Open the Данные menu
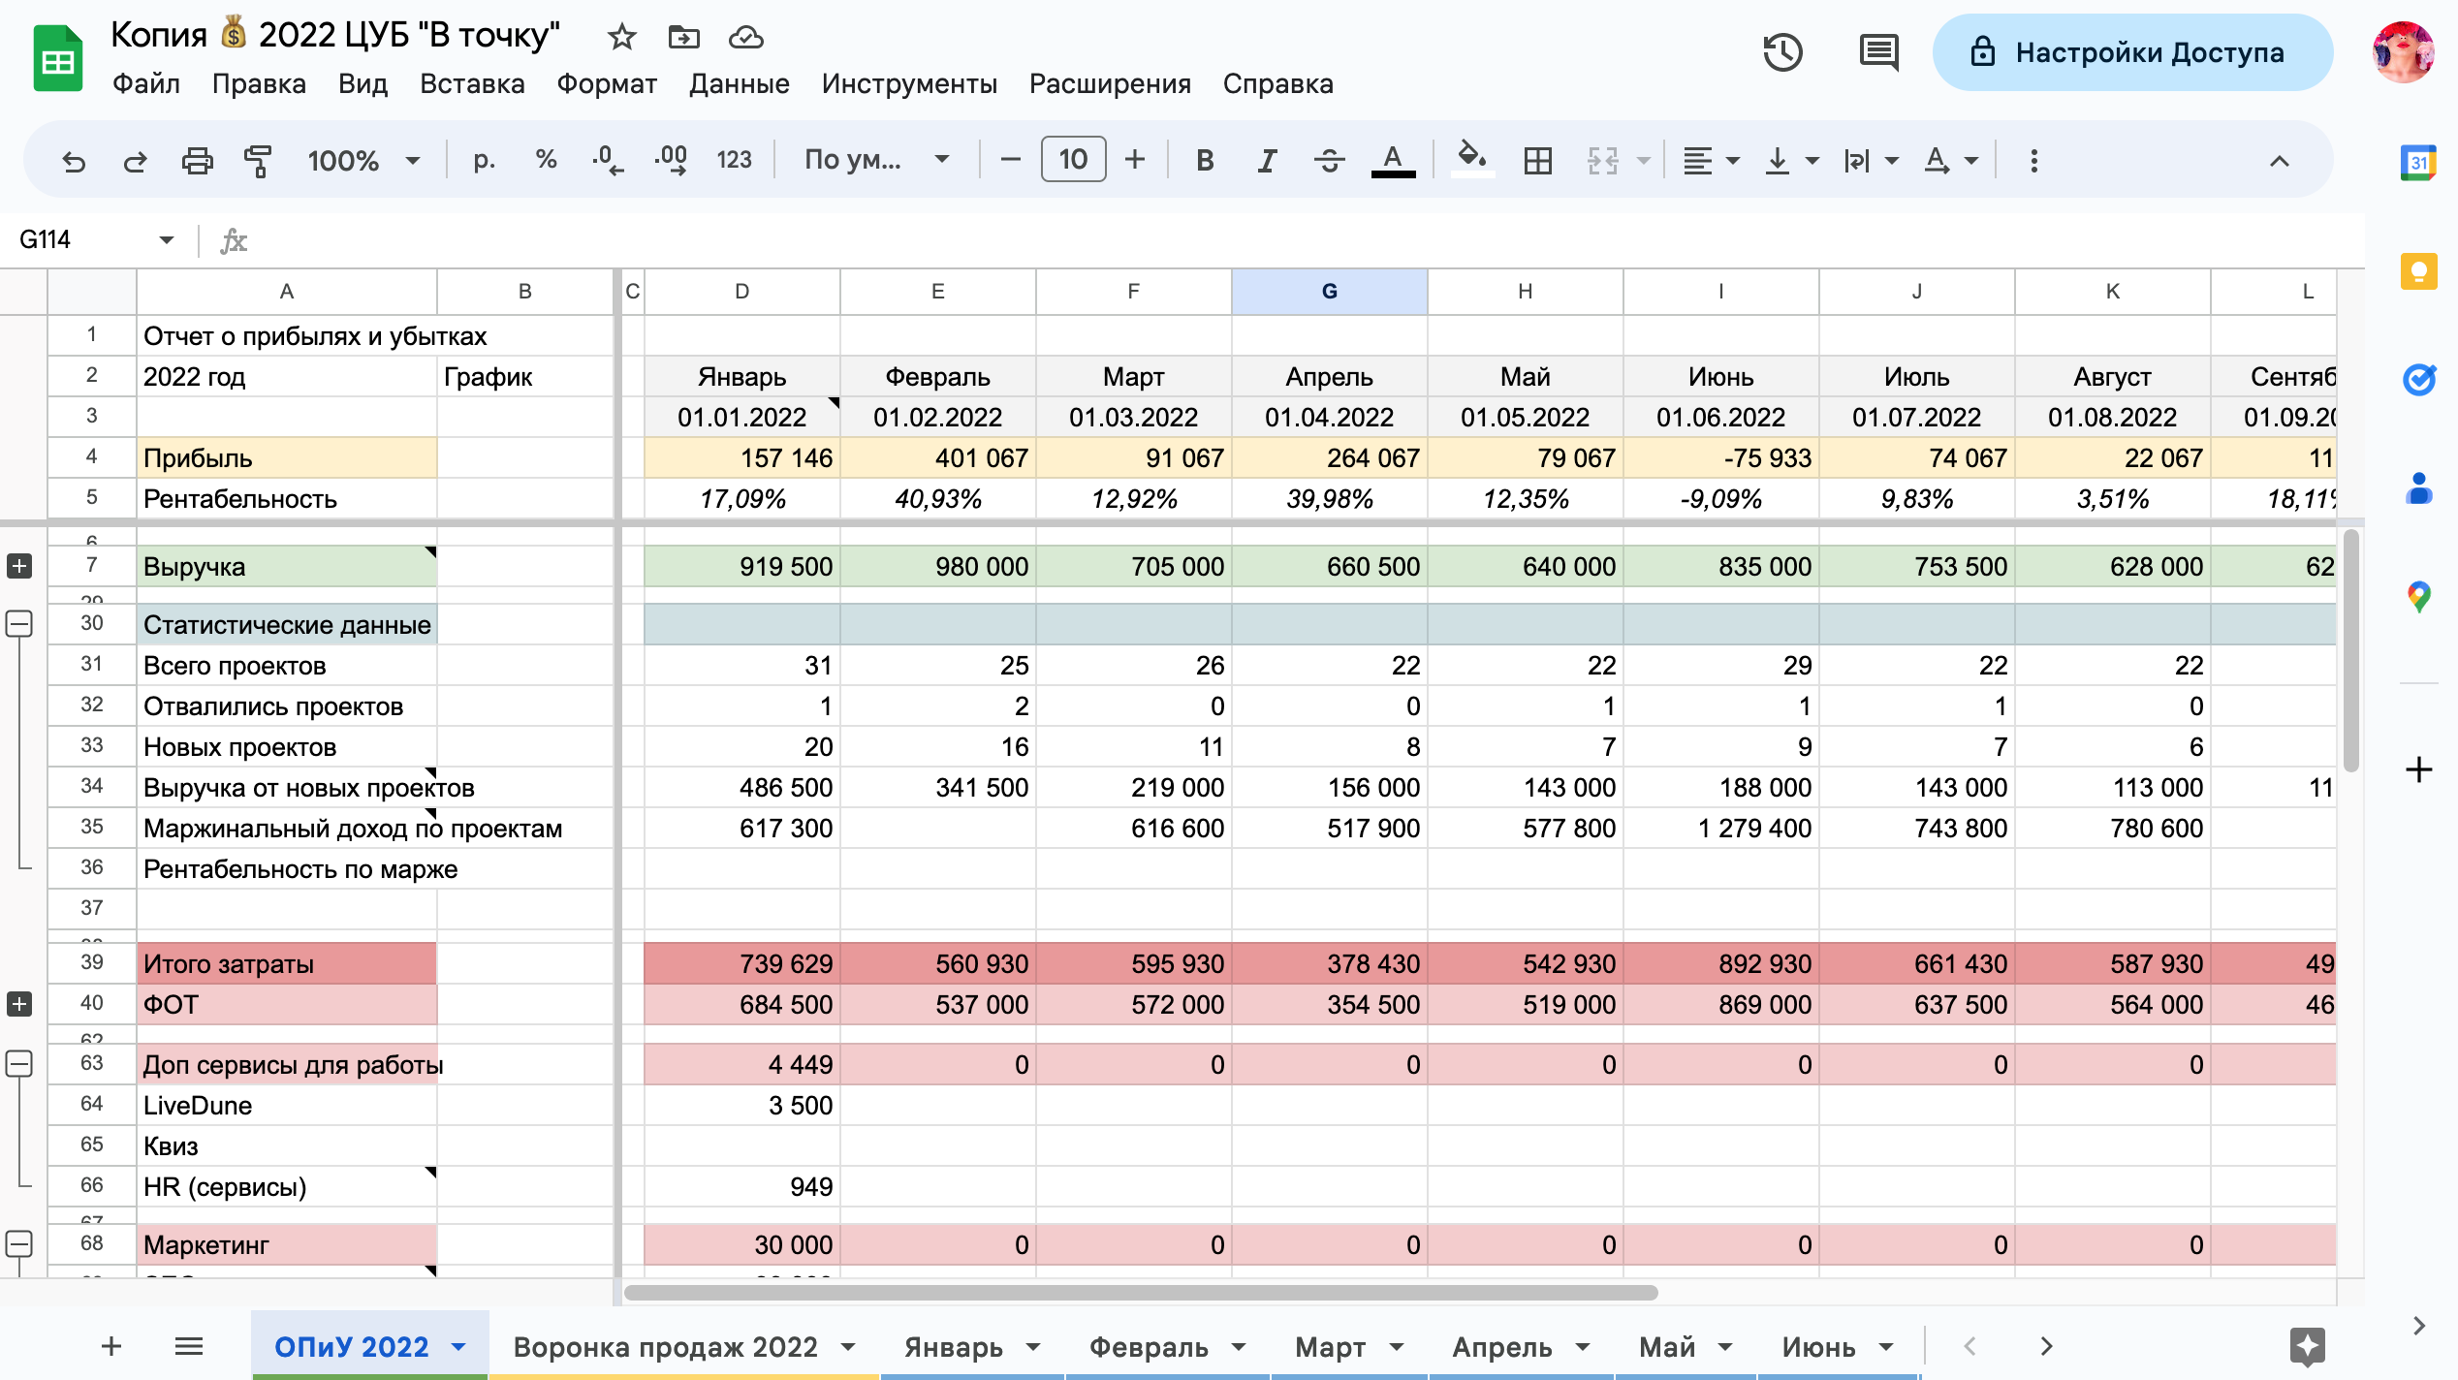This screenshot has width=2458, height=1380. (x=739, y=84)
